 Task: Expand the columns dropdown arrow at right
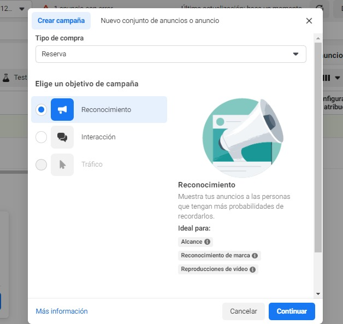pos(338,78)
